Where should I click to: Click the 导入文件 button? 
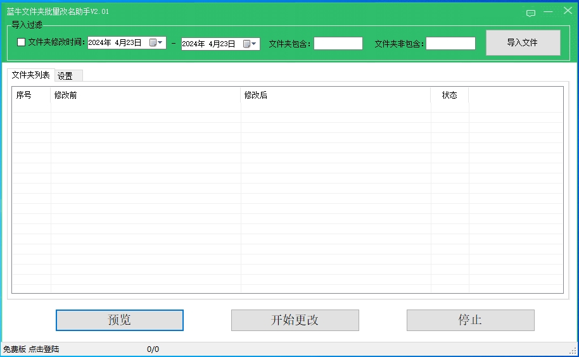tap(523, 43)
